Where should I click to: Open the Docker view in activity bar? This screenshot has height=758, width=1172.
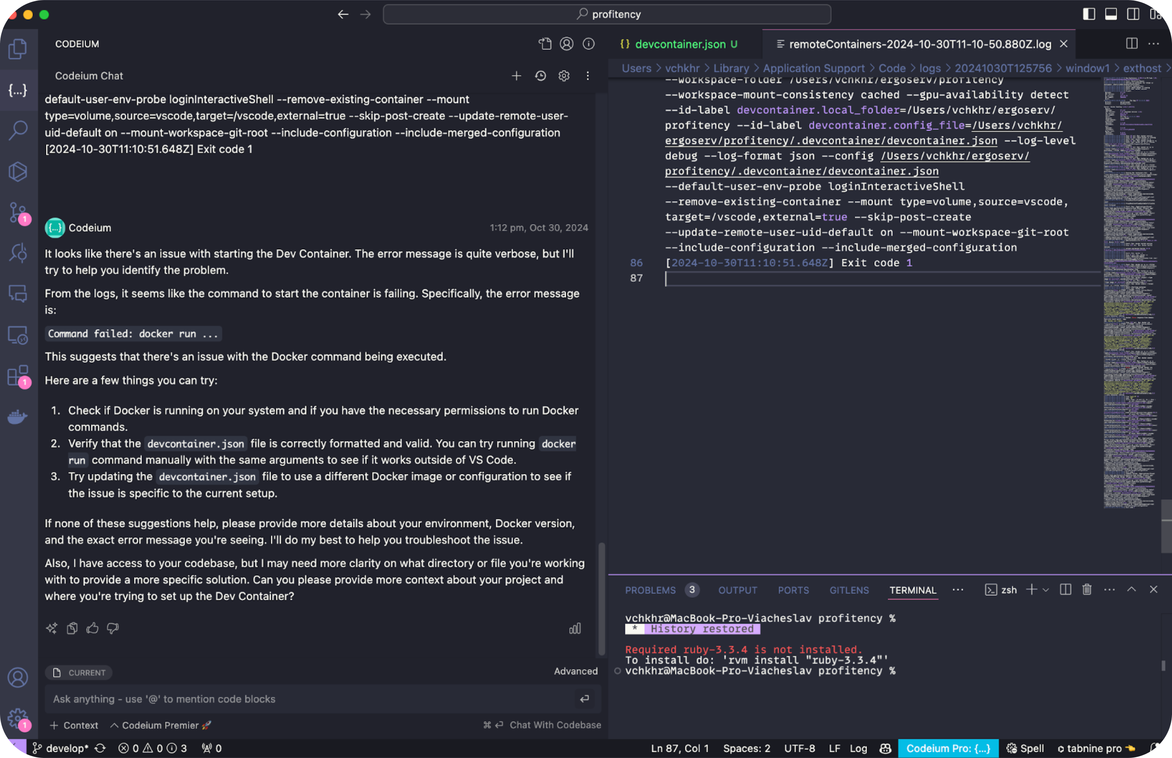point(18,416)
